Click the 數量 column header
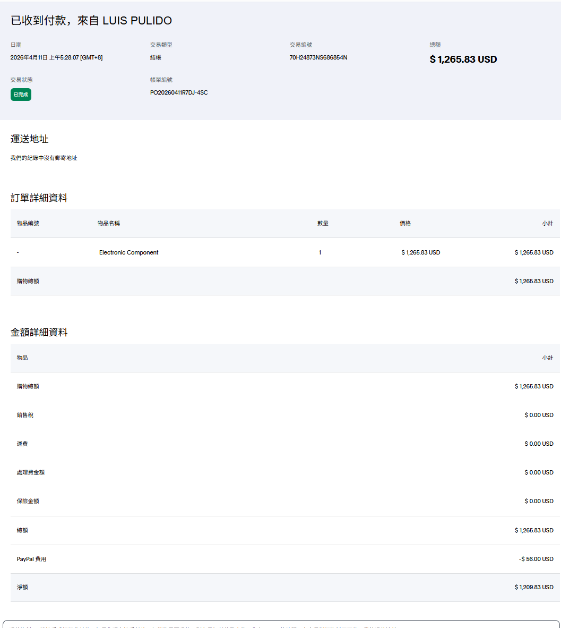Screen dimensions: 561x628 [x=323, y=223]
